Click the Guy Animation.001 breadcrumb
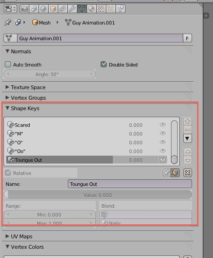The width and height of the screenshot is (213, 258). click(90, 23)
